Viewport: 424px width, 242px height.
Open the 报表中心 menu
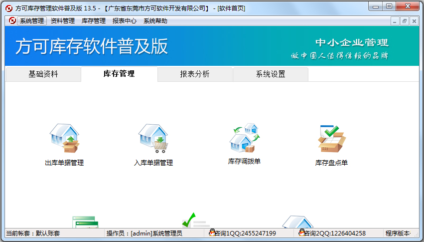pyautogui.click(x=125, y=21)
